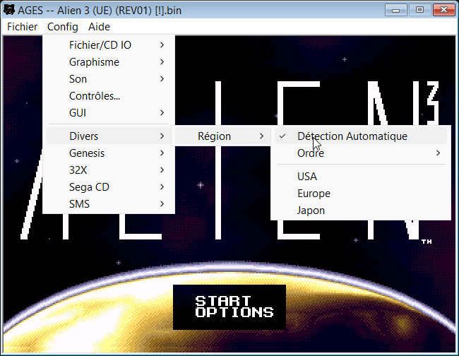Expand the GUI submenu
459x356 pixels.
(x=109, y=113)
